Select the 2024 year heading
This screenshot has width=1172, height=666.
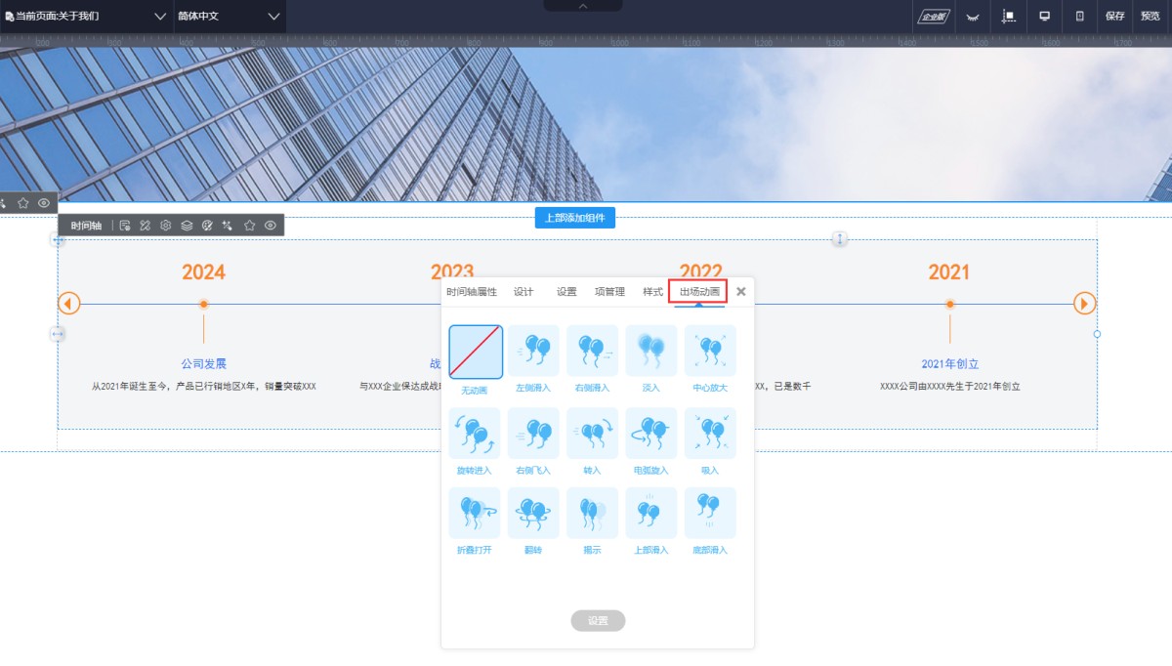[x=203, y=272]
